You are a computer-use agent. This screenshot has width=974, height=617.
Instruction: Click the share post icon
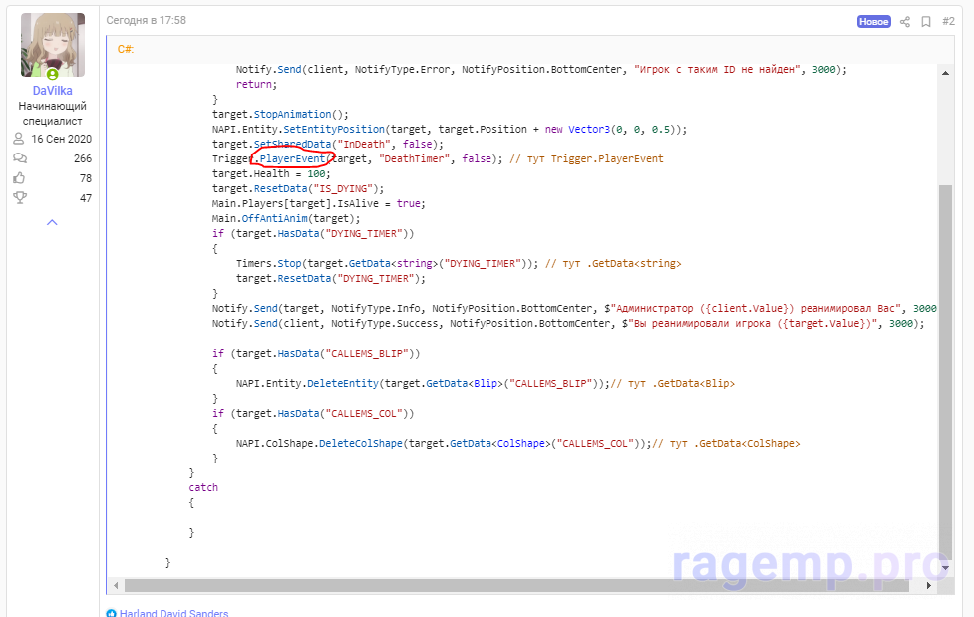905,21
